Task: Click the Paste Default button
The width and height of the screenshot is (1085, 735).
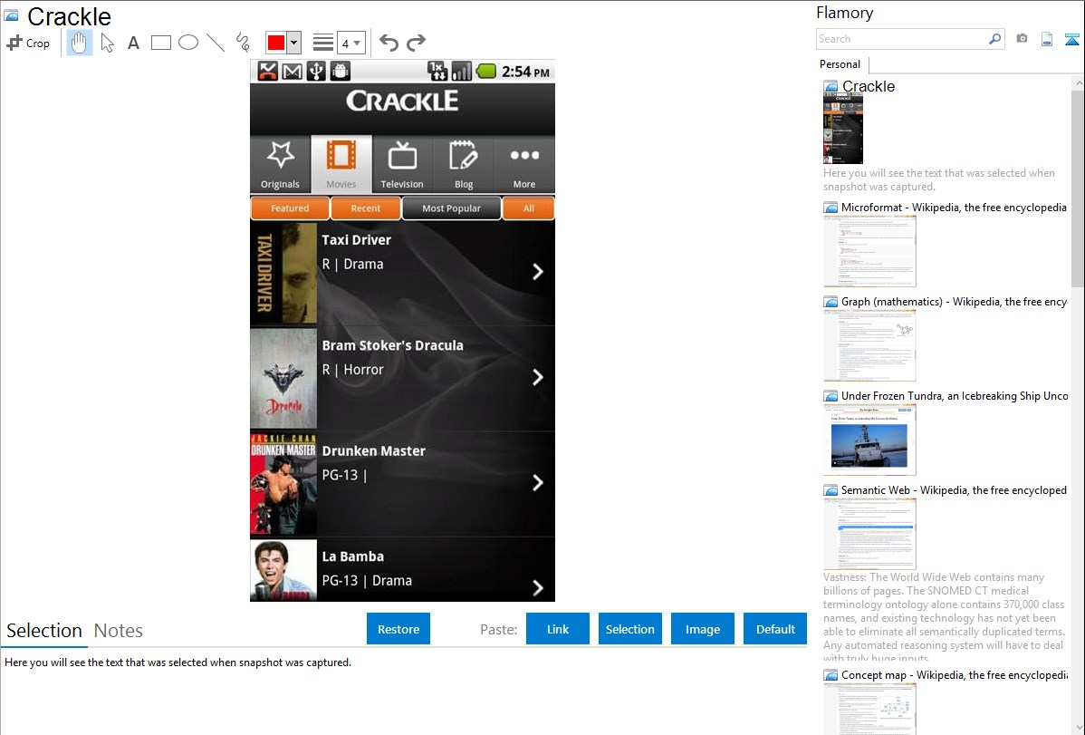Action: point(775,629)
